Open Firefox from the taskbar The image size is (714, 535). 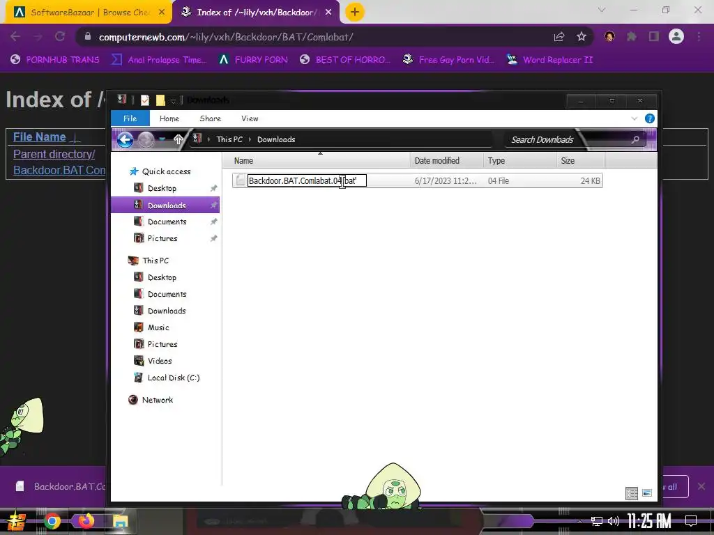tap(86, 521)
